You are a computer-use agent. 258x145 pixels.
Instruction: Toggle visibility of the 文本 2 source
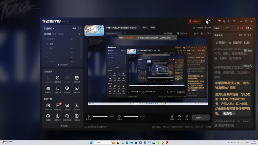pyautogui.click(x=72, y=48)
